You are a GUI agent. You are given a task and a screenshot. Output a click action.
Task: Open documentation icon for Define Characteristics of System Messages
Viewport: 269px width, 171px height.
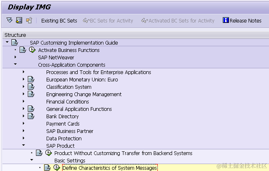pos(47,168)
